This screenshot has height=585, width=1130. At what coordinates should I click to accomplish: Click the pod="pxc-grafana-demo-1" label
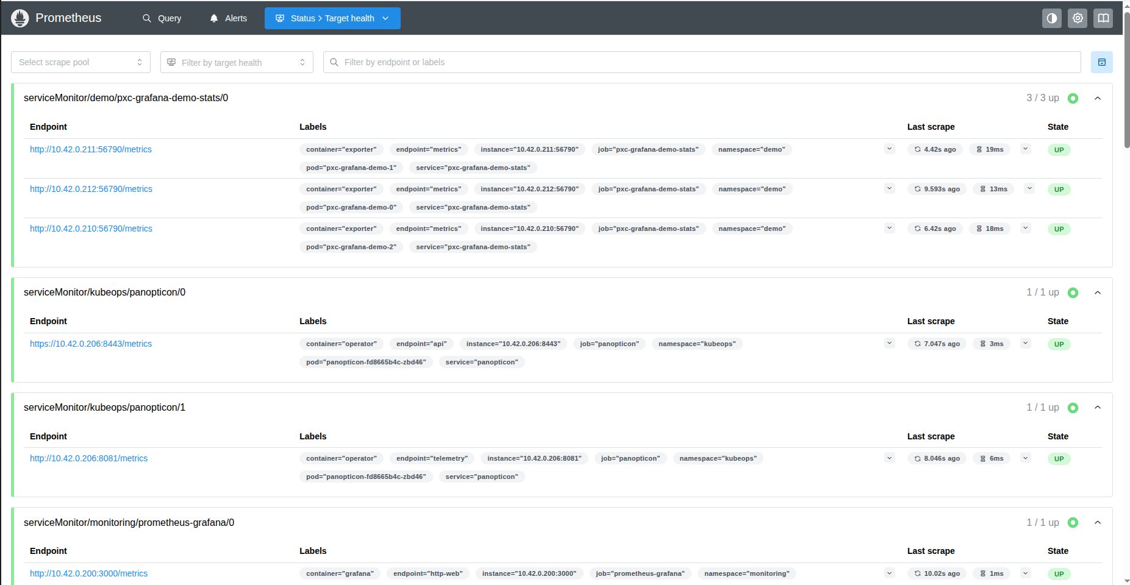coord(351,168)
